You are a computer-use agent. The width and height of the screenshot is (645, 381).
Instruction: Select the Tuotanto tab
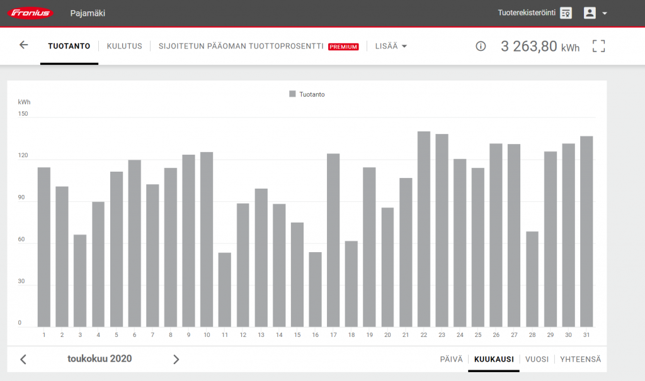69,46
